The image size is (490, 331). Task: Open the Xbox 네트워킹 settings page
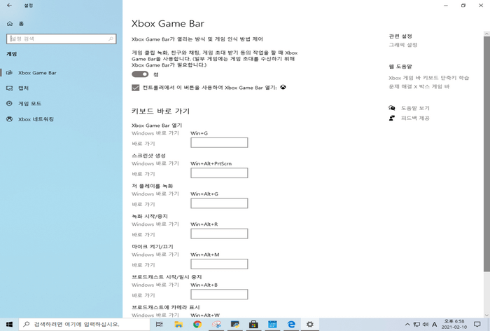(x=62, y=119)
